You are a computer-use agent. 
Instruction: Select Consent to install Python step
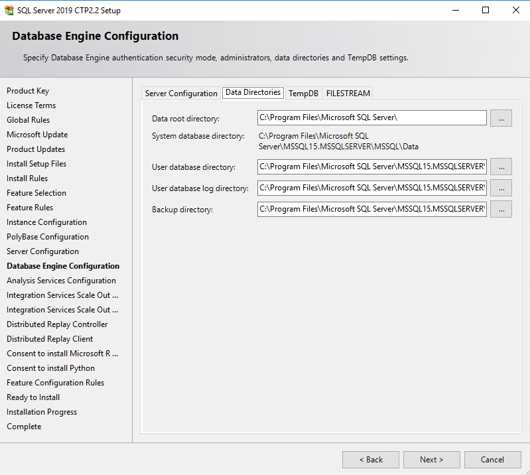click(x=50, y=368)
